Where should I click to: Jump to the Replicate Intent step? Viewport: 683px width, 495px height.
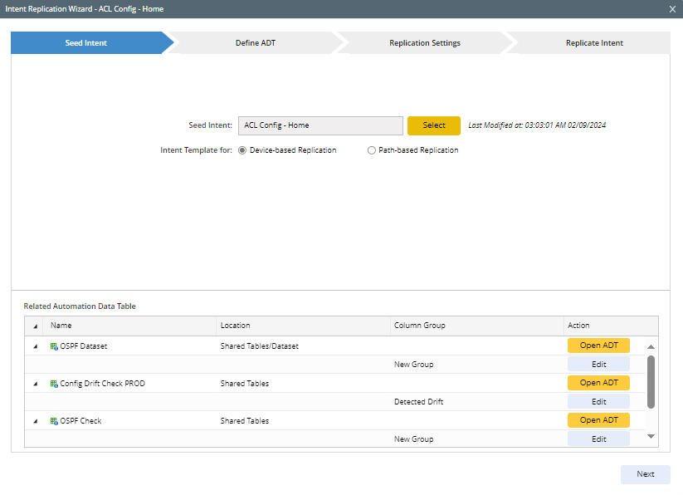pos(594,43)
